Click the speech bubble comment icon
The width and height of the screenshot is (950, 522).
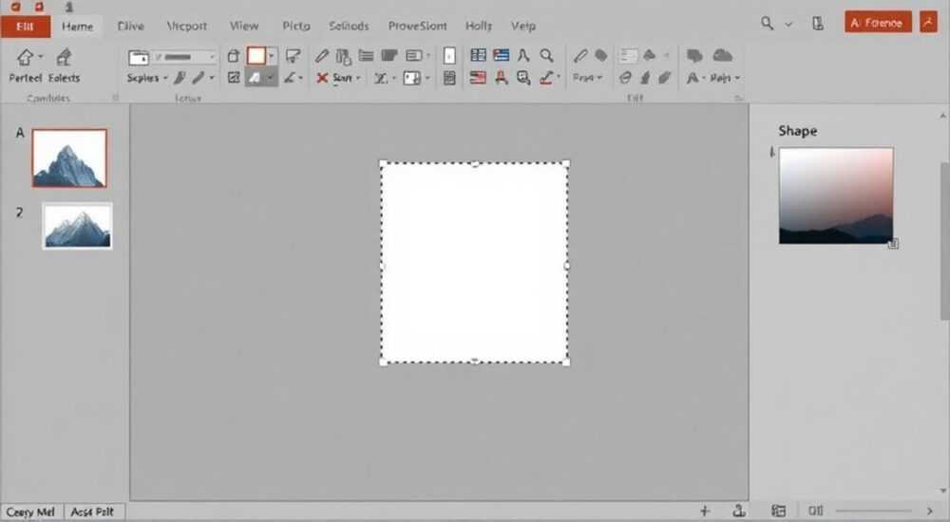[x=694, y=56]
